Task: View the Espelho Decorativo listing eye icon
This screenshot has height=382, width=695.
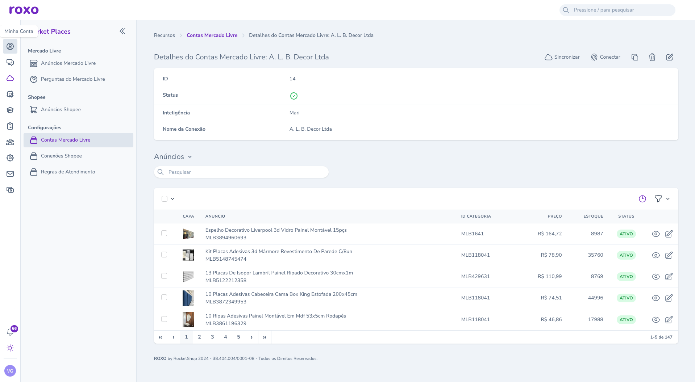Action: pyautogui.click(x=656, y=234)
